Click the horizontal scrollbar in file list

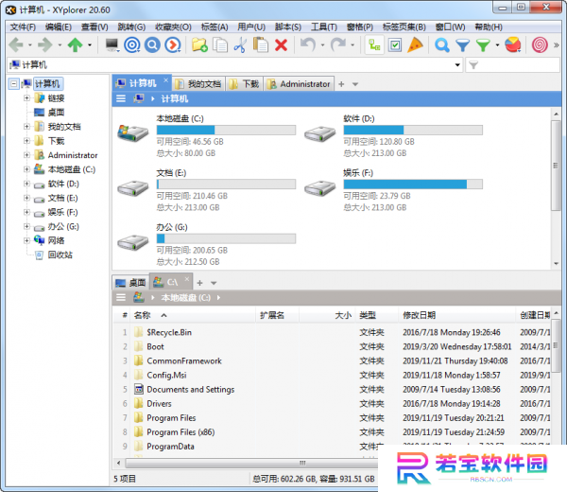pyautogui.click(x=249, y=463)
